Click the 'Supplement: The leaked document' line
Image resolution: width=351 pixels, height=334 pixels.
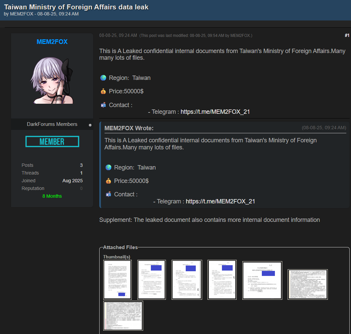point(210,220)
